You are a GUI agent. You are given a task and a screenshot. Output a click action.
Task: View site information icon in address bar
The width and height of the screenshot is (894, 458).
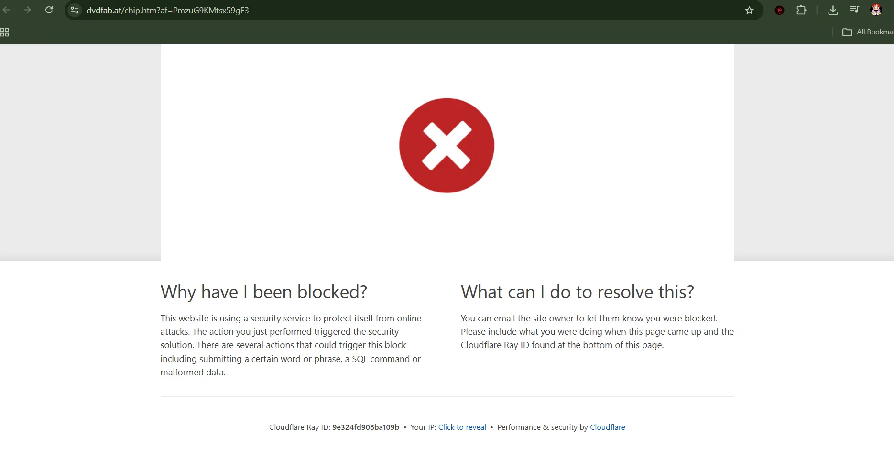(75, 10)
